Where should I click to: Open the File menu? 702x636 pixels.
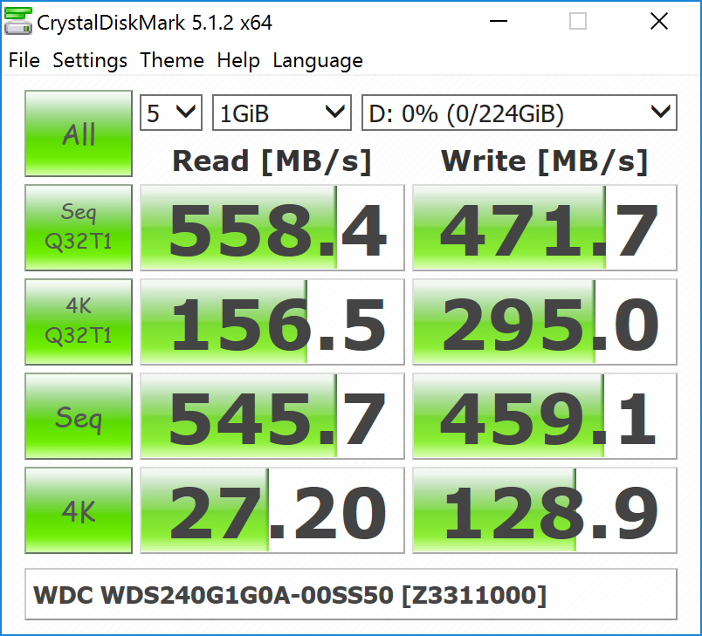tap(24, 60)
